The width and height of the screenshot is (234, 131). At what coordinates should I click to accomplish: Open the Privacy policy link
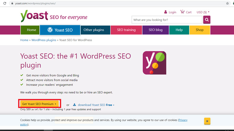183,120
